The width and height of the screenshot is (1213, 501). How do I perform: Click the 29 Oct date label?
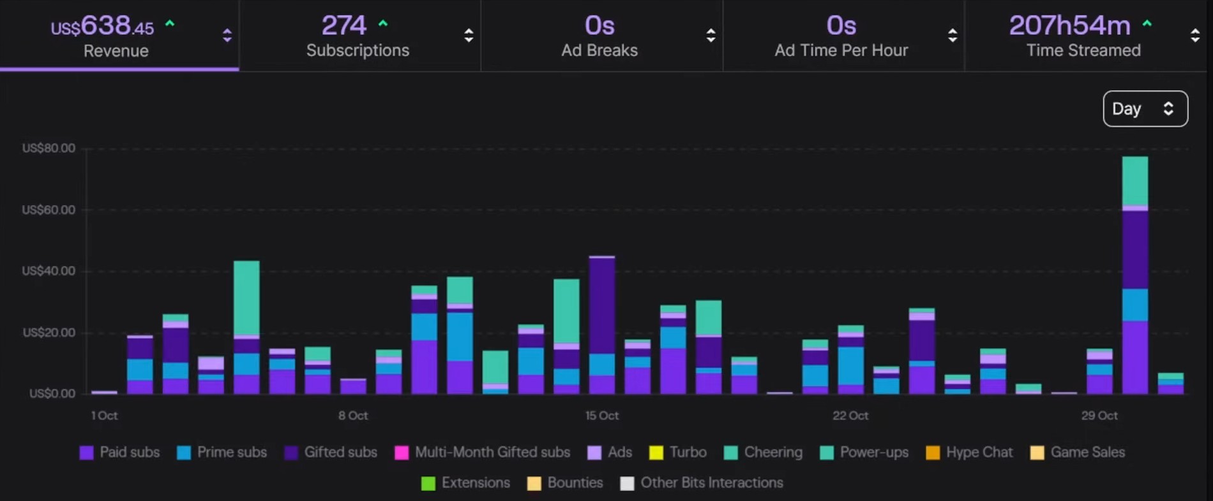(1099, 416)
